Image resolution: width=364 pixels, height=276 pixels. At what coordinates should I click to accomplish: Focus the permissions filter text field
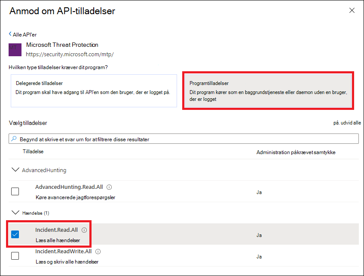click(185, 139)
